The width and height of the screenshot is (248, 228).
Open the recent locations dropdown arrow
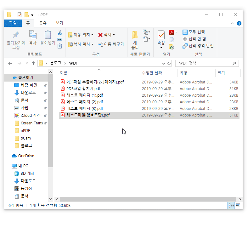point(27,63)
